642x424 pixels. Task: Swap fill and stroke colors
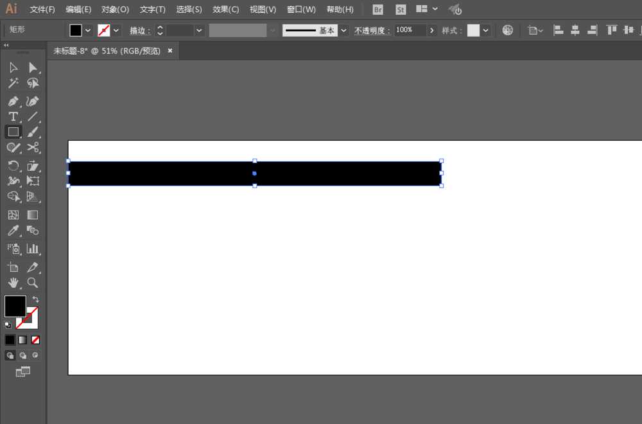35,299
